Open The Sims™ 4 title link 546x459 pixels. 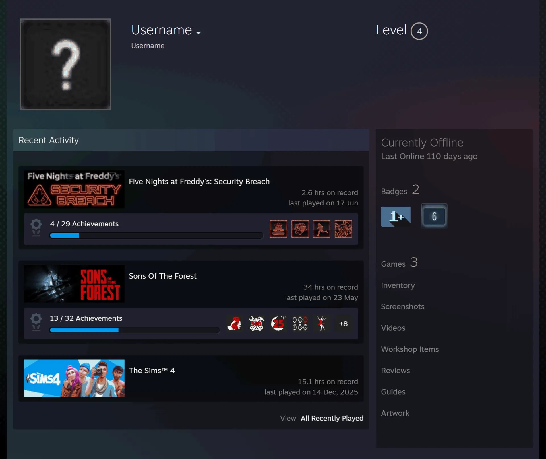152,371
